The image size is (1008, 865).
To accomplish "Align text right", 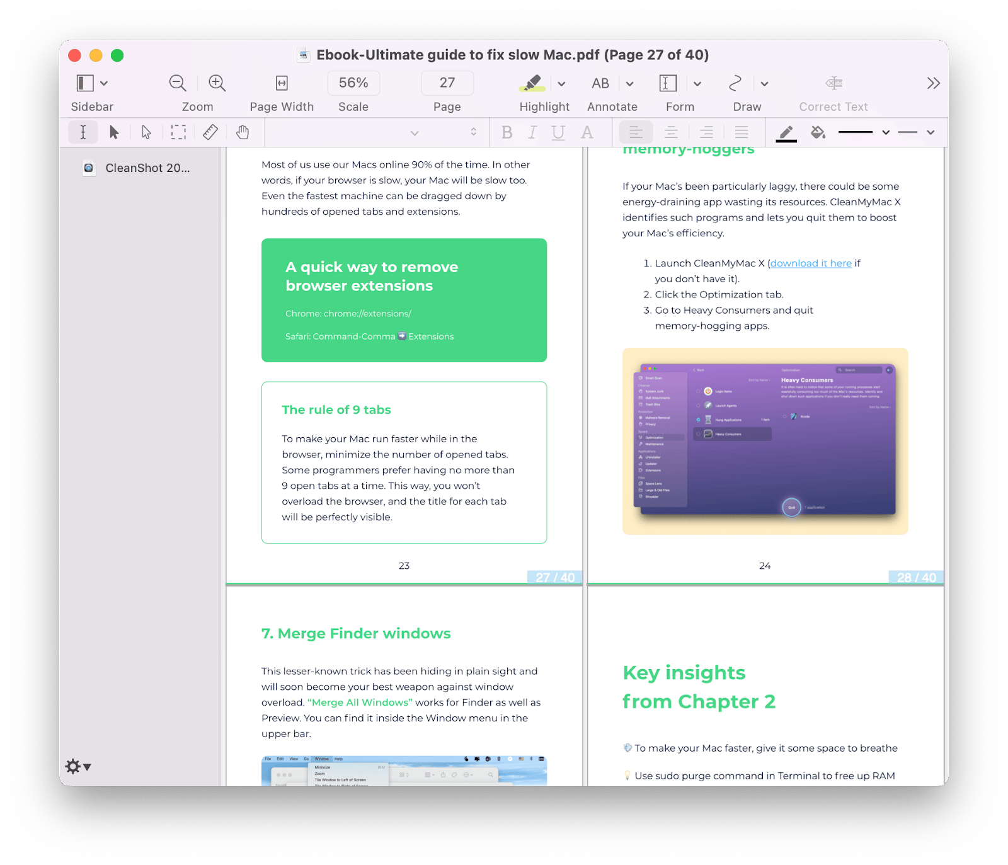I will (706, 132).
